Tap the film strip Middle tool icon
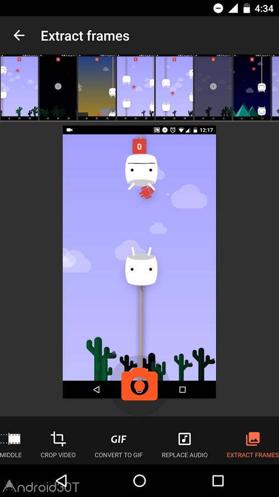Screen dimensions: 279x497 (10, 439)
